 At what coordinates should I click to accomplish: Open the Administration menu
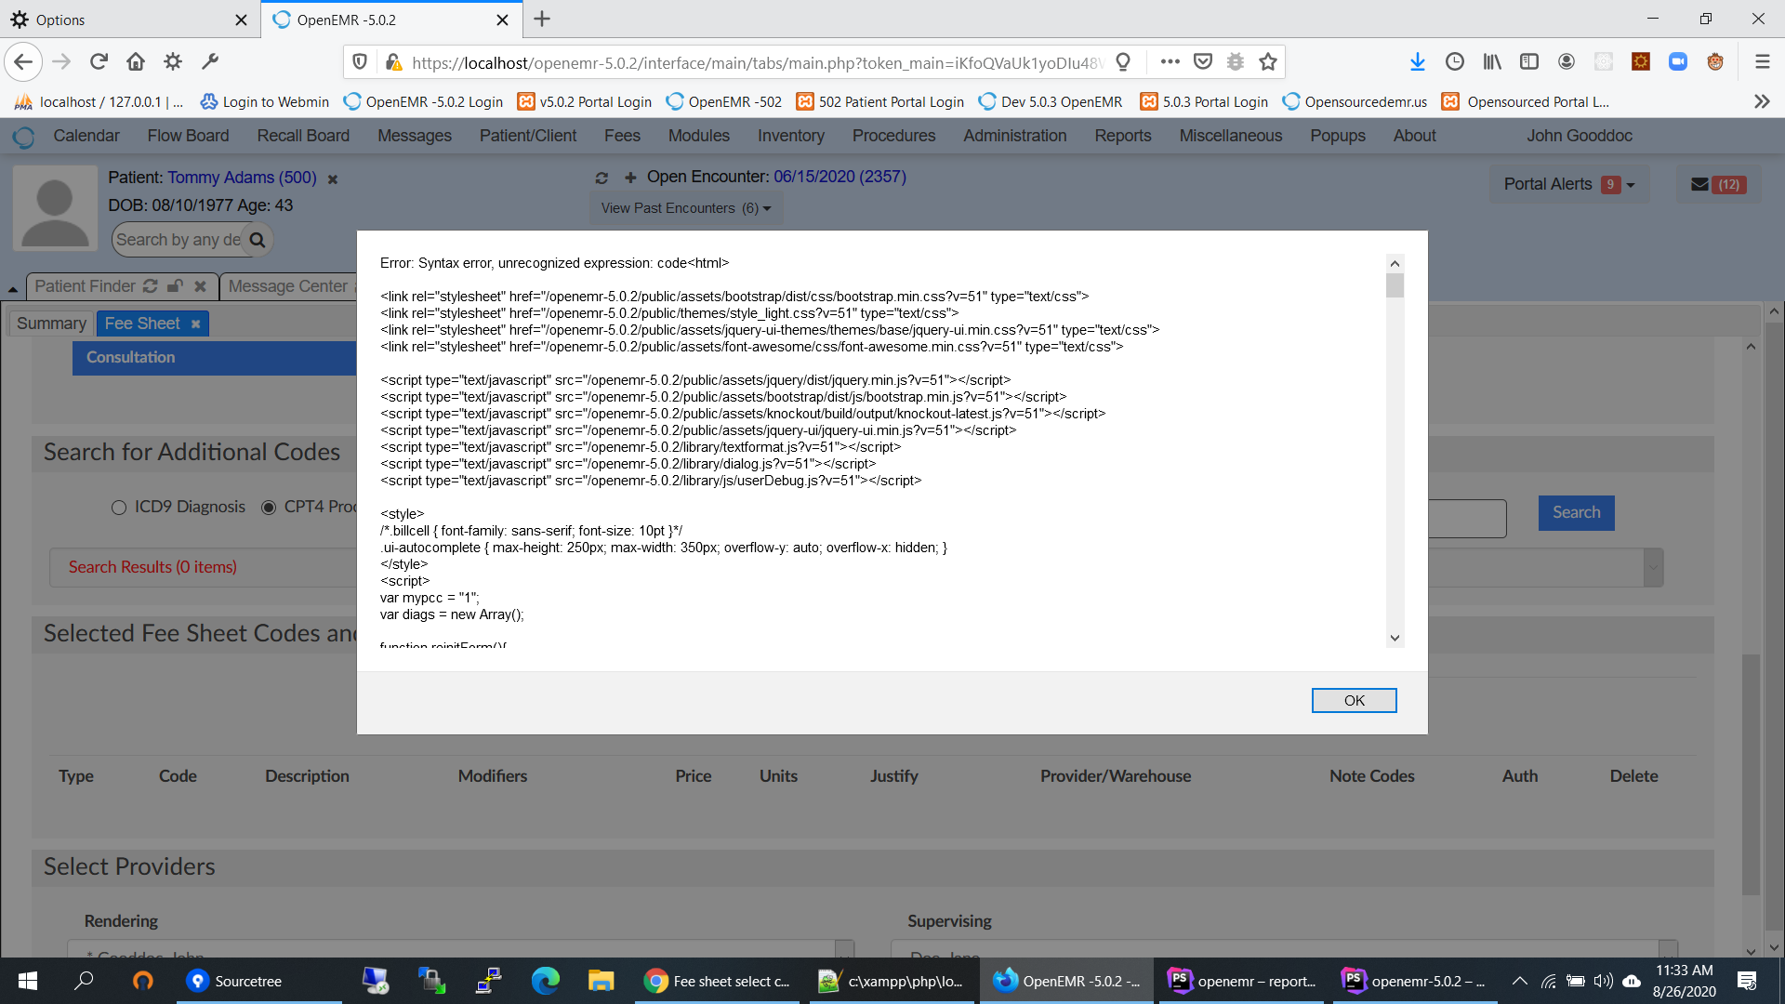pyautogui.click(x=1014, y=136)
